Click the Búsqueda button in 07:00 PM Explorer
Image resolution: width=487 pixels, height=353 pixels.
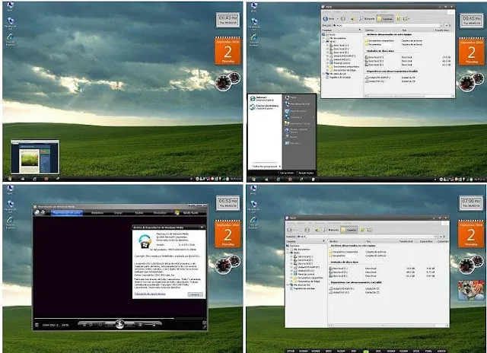[x=331, y=230]
